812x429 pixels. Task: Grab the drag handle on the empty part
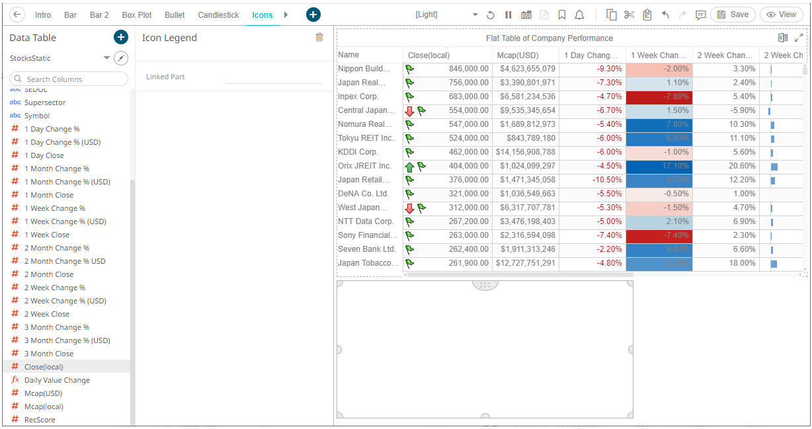pos(485,285)
